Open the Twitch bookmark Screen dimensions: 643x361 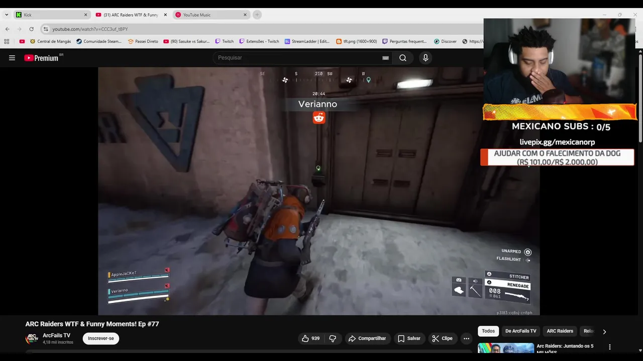coord(224,42)
